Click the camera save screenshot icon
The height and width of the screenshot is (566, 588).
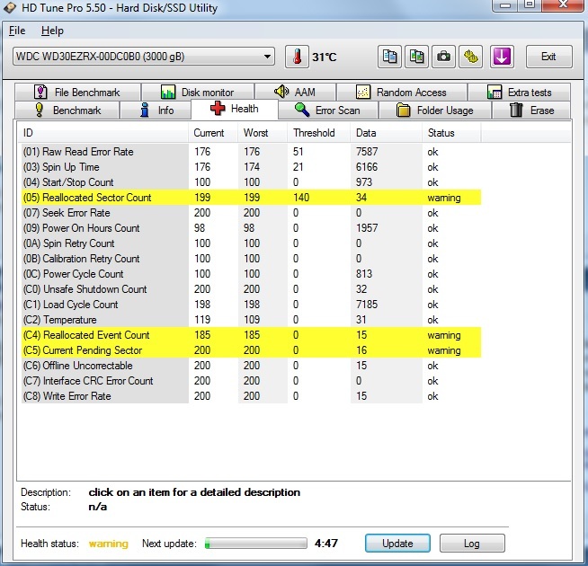coord(443,57)
